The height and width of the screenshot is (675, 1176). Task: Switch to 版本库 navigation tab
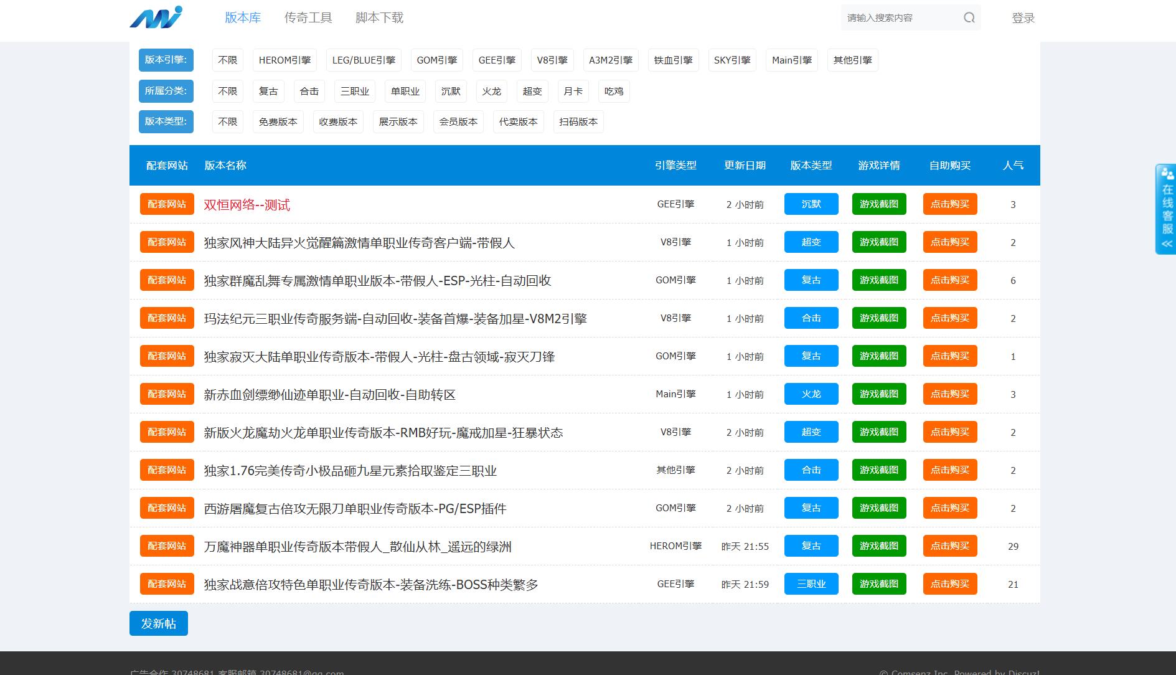pos(243,18)
